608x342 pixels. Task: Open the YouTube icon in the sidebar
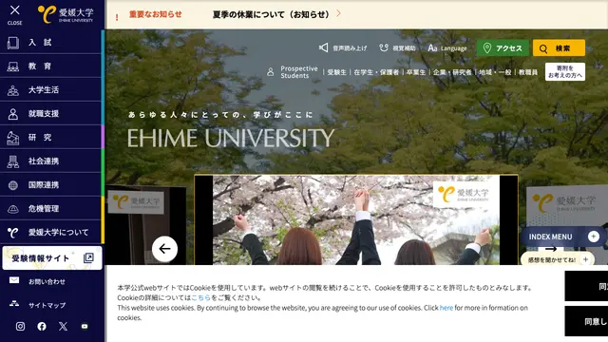(85, 327)
